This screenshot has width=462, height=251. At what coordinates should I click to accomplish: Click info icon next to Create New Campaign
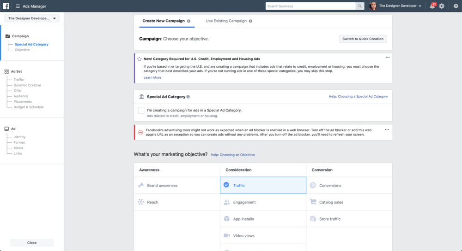pos(188,21)
